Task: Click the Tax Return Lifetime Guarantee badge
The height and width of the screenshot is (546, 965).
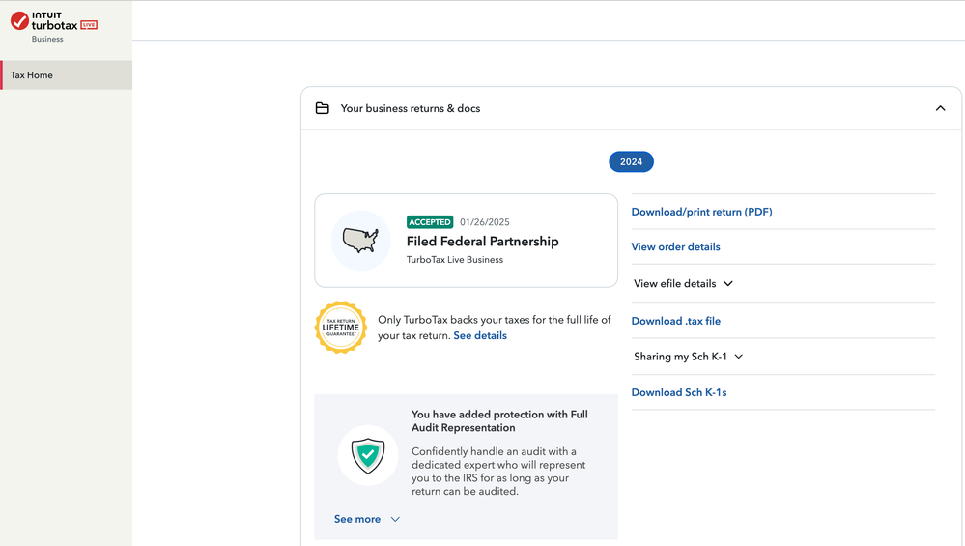Action: [340, 327]
